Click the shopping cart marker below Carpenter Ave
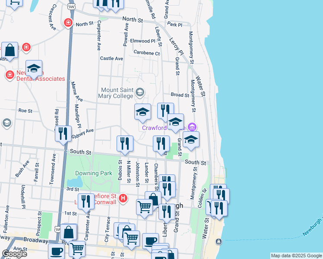 tap(77, 248)
